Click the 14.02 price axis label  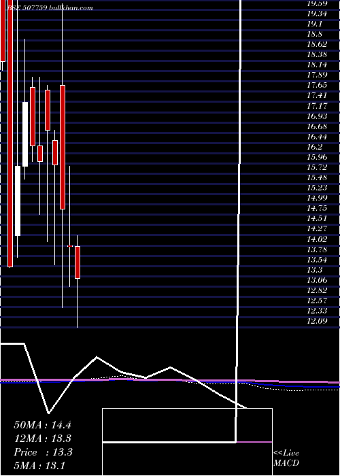317,239
